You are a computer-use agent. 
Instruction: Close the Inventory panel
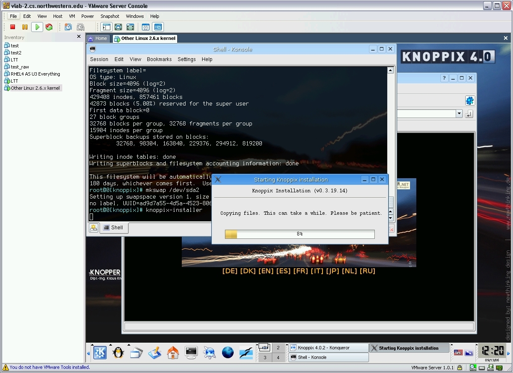79,37
